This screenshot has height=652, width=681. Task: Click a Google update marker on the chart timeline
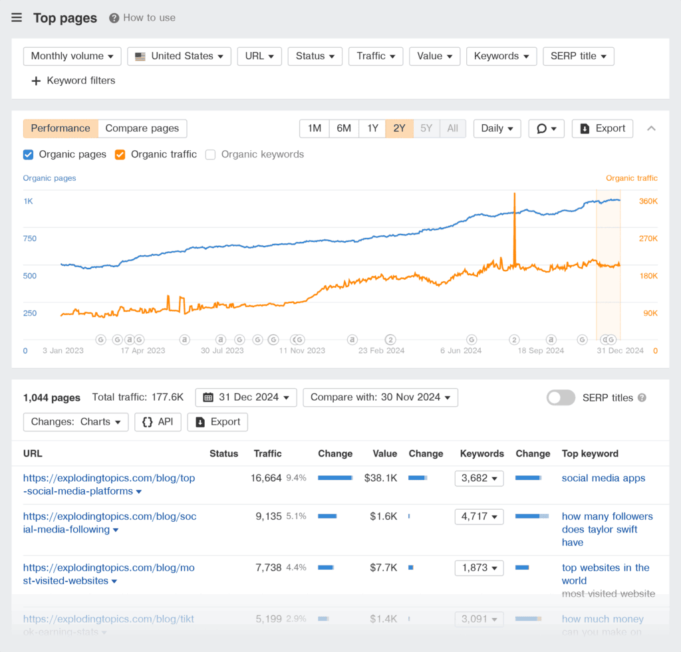point(100,340)
